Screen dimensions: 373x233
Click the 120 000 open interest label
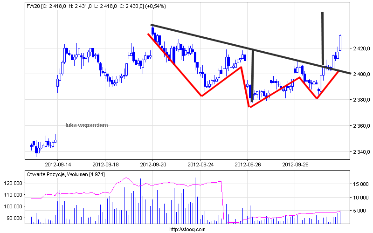13,183
